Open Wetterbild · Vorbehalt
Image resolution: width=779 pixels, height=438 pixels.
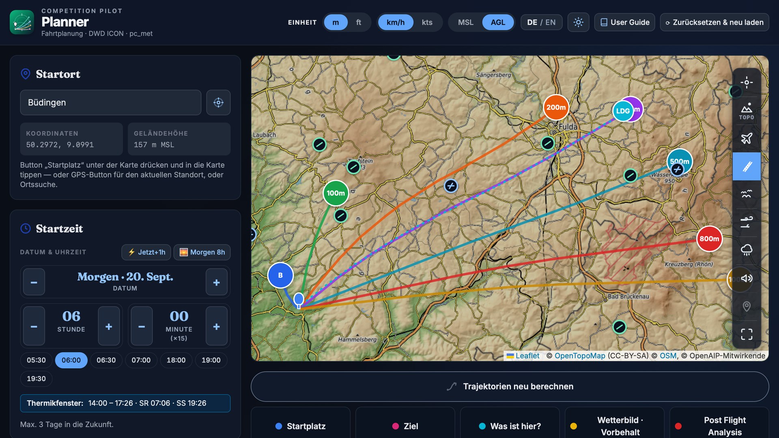[x=615, y=426]
